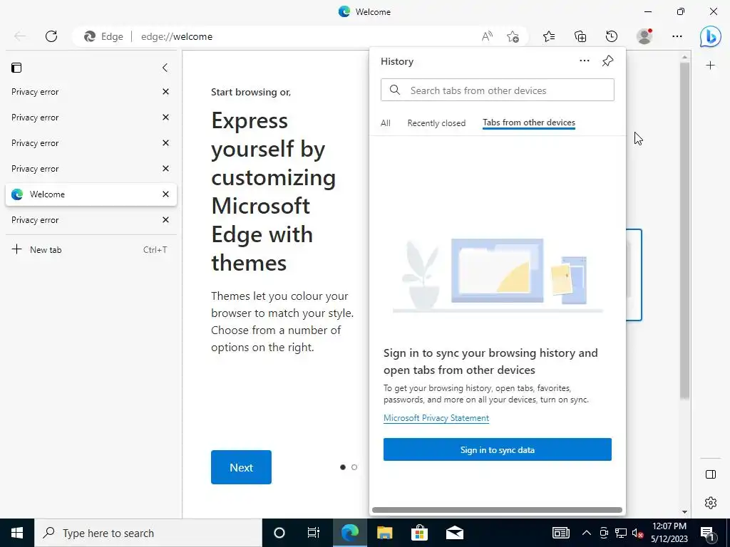Open the notification center icon
This screenshot has height=547, width=730.
tap(707, 533)
